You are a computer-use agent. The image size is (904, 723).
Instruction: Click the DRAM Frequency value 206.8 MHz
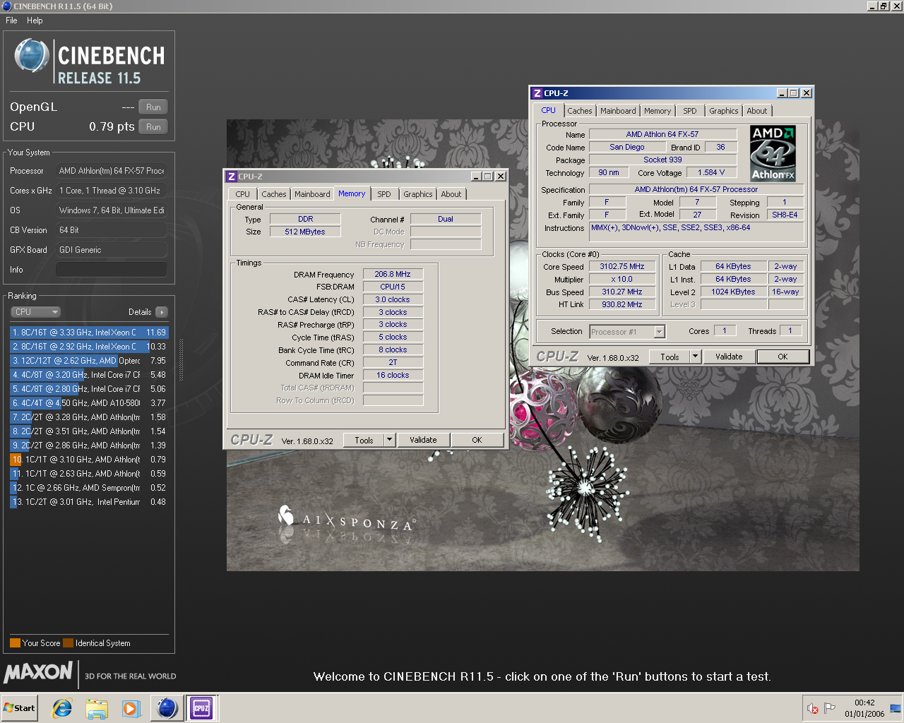(x=393, y=274)
